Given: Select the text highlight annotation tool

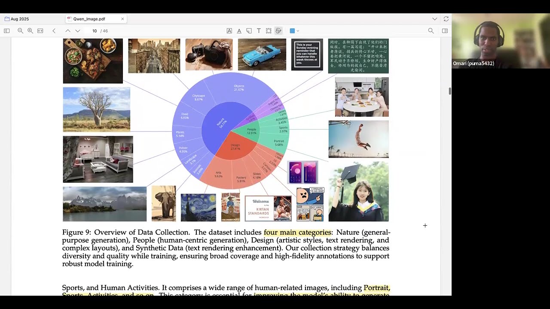Looking at the screenshot, I should (229, 31).
